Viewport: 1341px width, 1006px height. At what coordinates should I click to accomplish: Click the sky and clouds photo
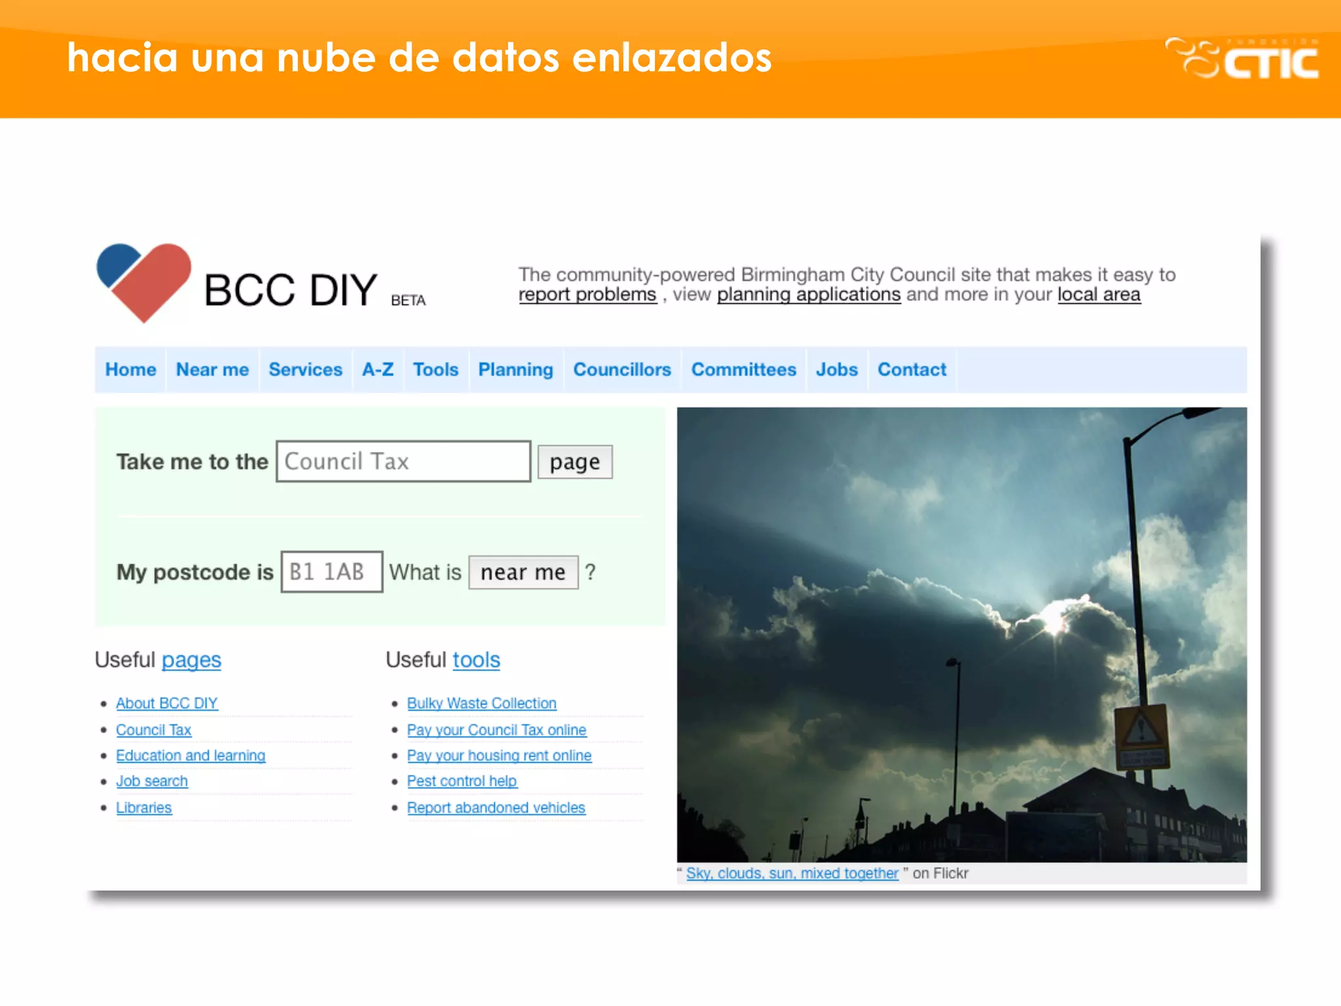point(962,635)
